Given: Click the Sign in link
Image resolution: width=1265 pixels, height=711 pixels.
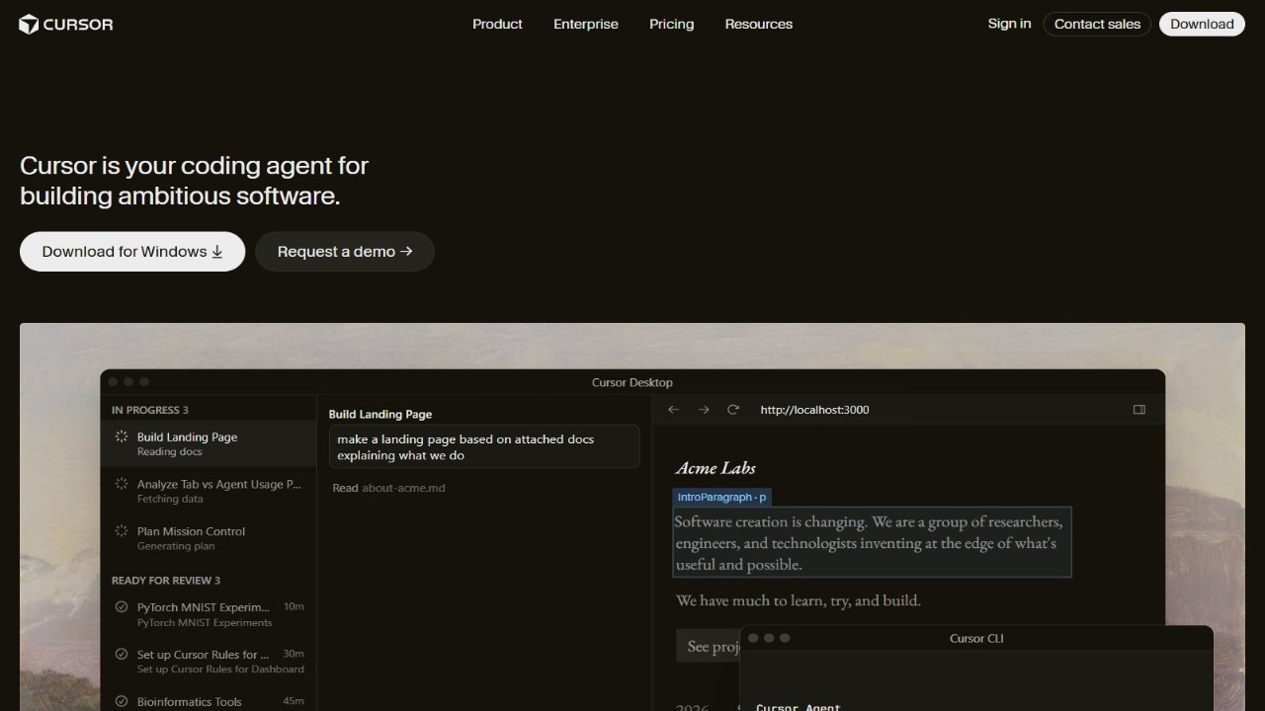Looking at the screenshot, I should pos(1009,24).
